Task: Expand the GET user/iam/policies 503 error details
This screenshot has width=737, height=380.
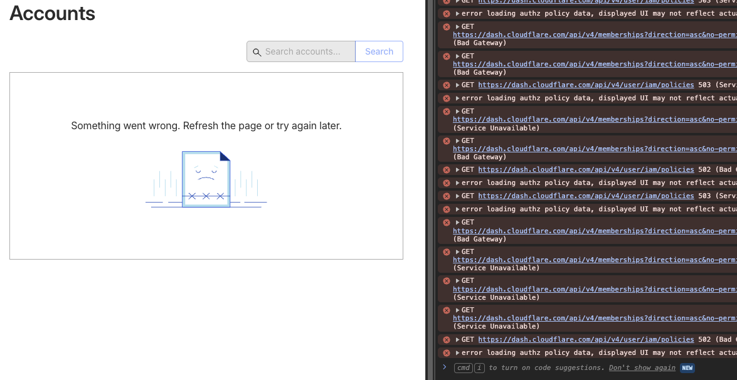Action: click(457, 85)
